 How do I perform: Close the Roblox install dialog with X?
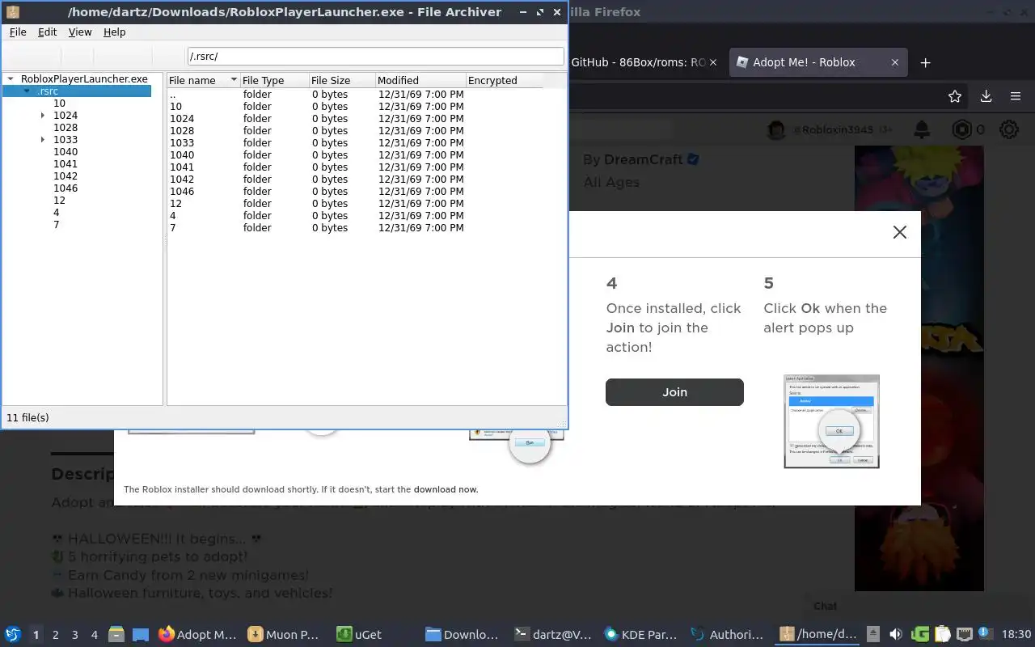coord(899,232)
